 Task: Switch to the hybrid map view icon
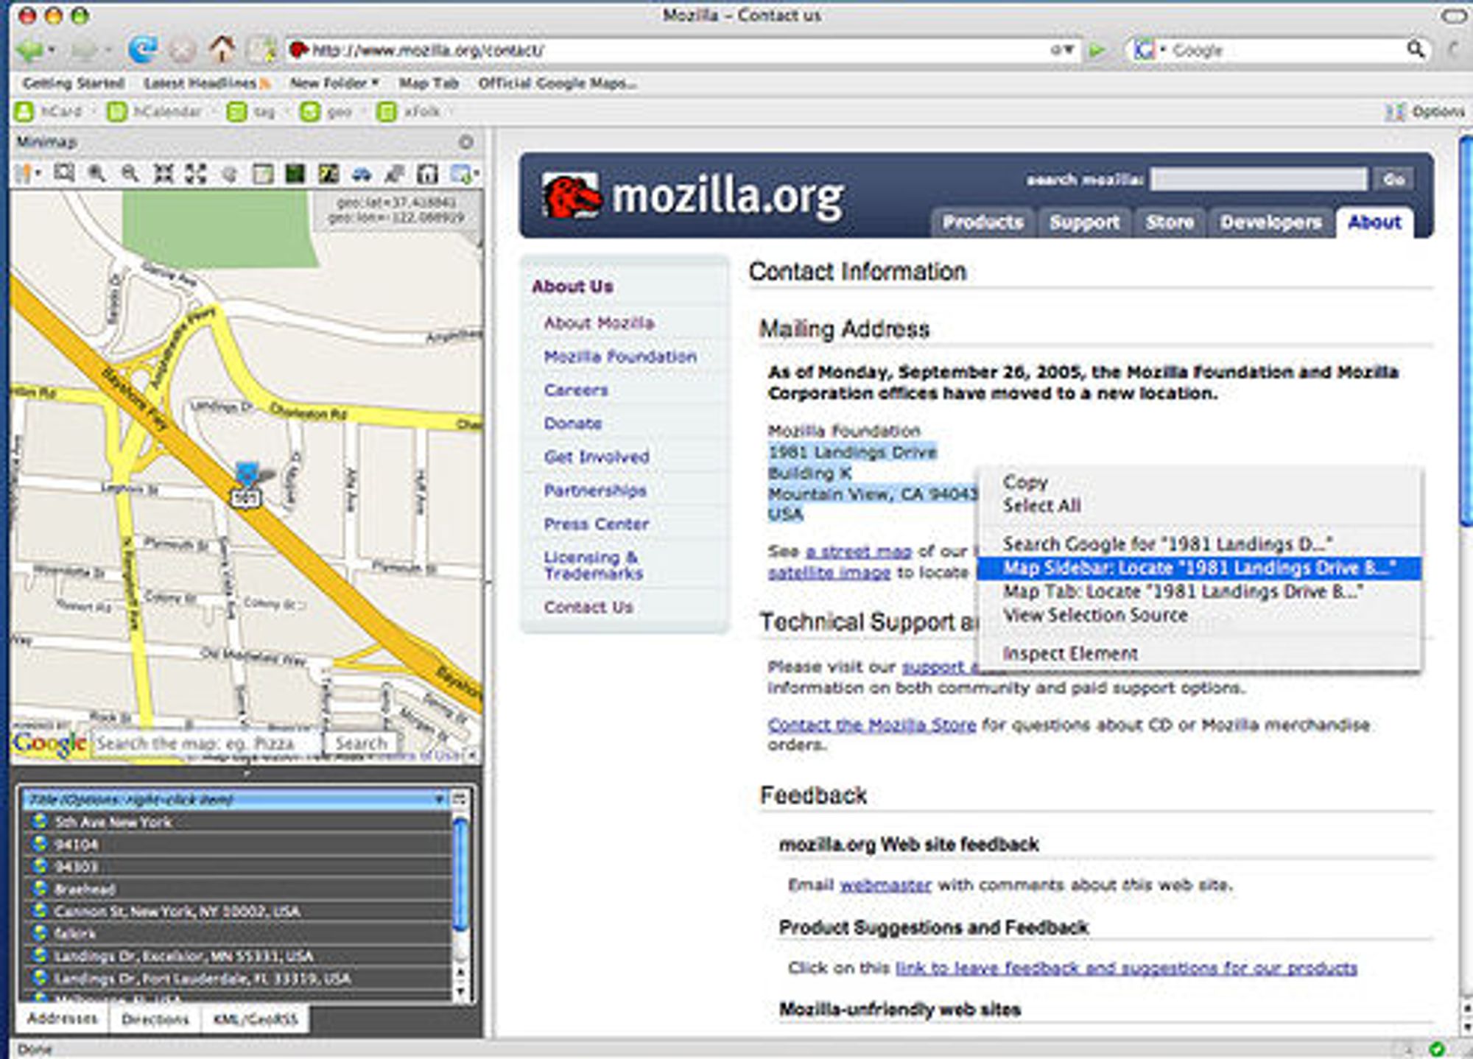click(328, 174)
